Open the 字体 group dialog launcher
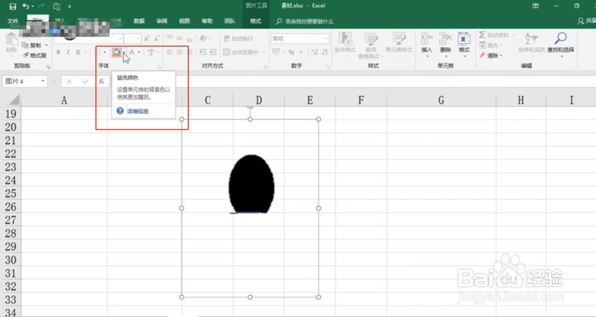 [x=159, y=67]
